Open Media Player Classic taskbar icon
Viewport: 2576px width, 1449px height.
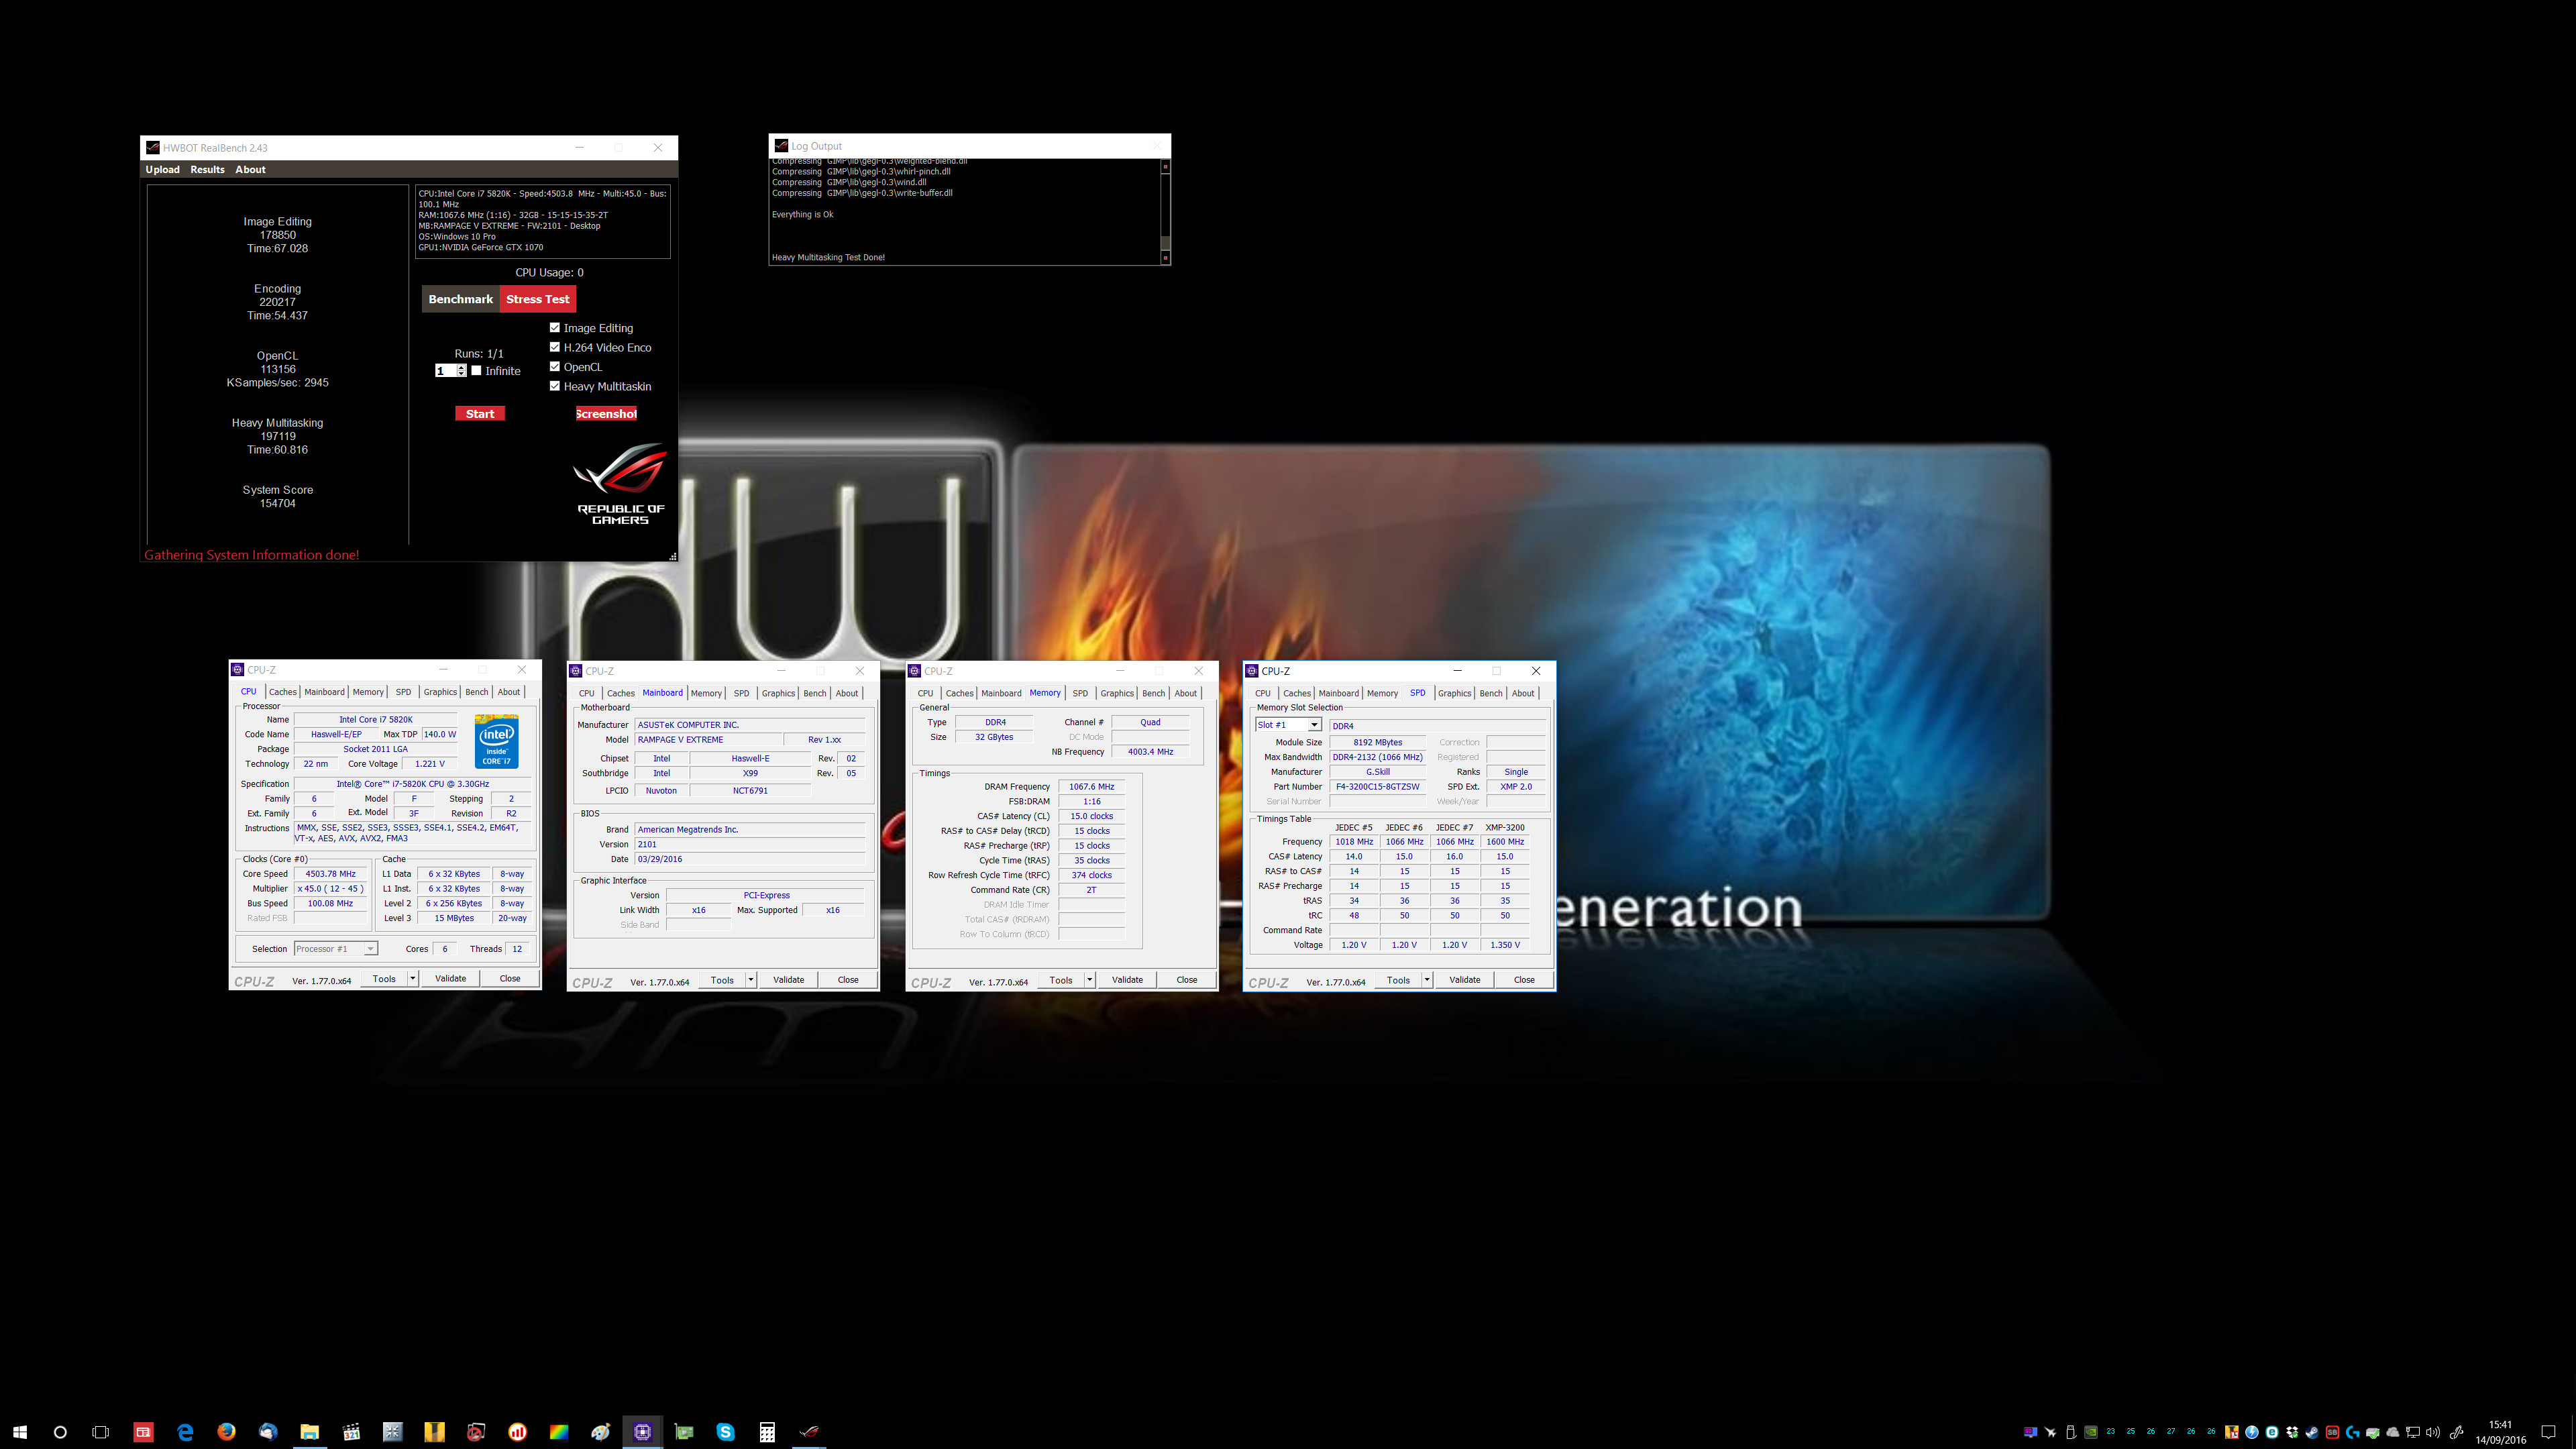coord(351,1432)
